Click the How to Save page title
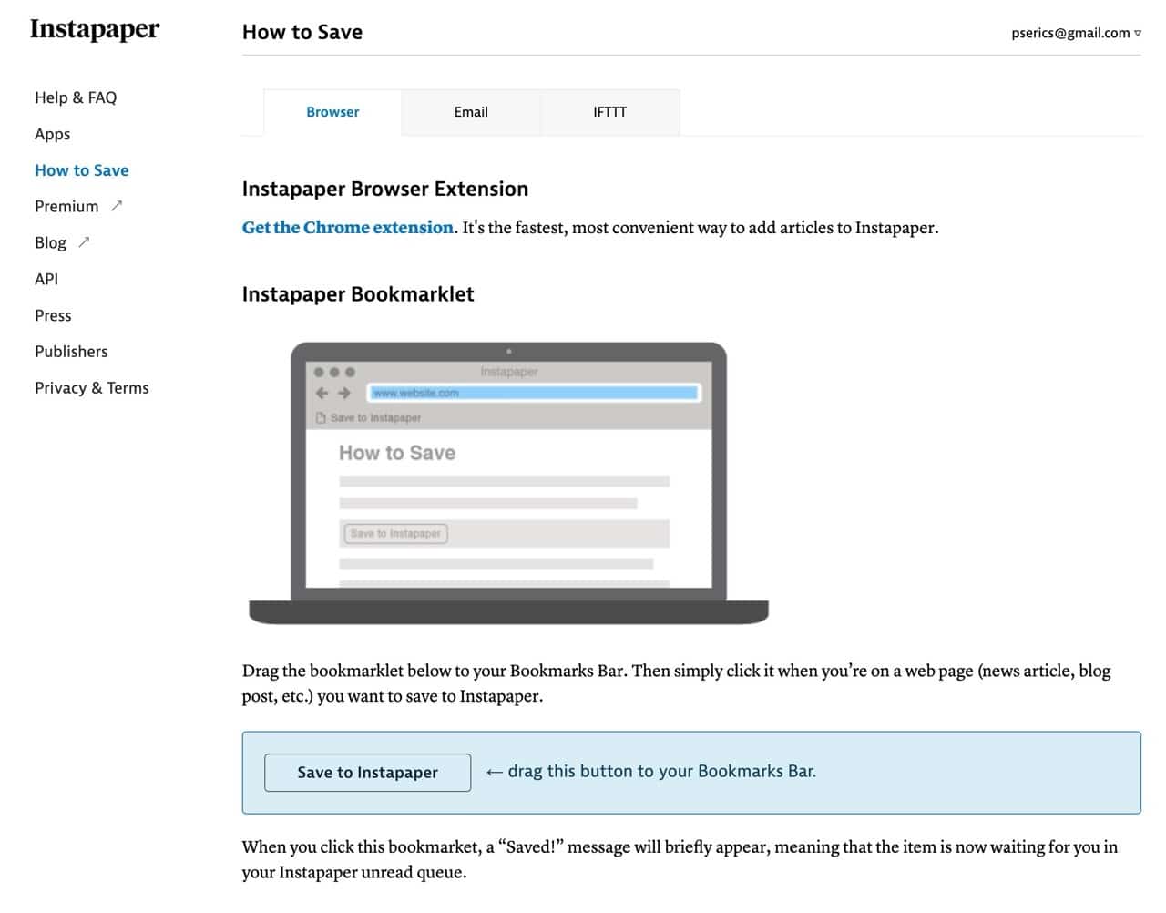The width and height of the screenshot is (1166, 913). [302, 32]
